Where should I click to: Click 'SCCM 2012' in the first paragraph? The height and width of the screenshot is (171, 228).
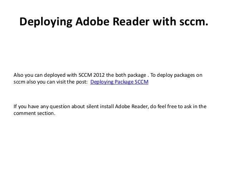(91, 75)
